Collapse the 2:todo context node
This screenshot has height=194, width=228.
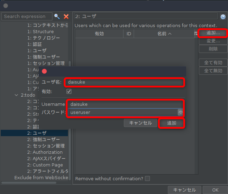(17, 95)
